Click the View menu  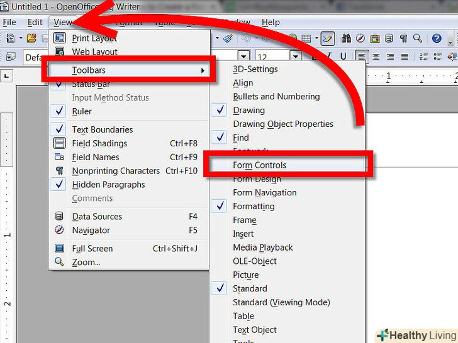pyautogui.click(x=63, y=22)
